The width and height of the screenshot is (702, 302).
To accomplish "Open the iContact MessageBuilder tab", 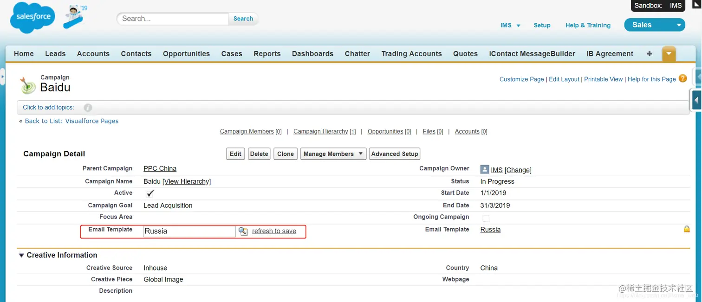I will click(532, 54).
